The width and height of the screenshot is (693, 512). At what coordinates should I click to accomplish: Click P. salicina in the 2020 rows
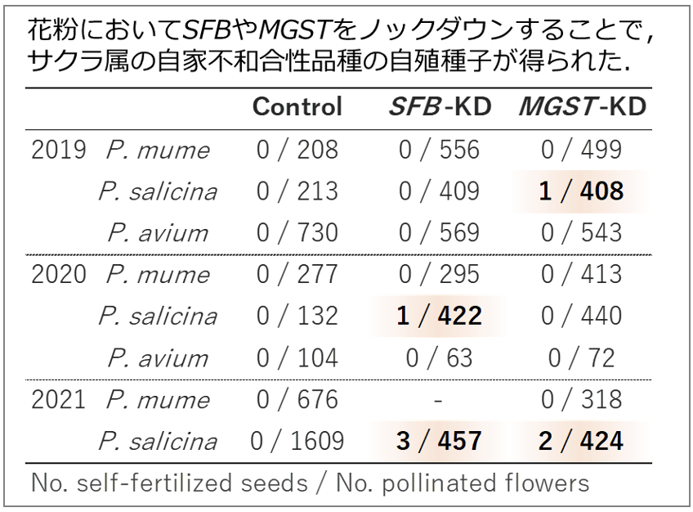coord(158,317)
